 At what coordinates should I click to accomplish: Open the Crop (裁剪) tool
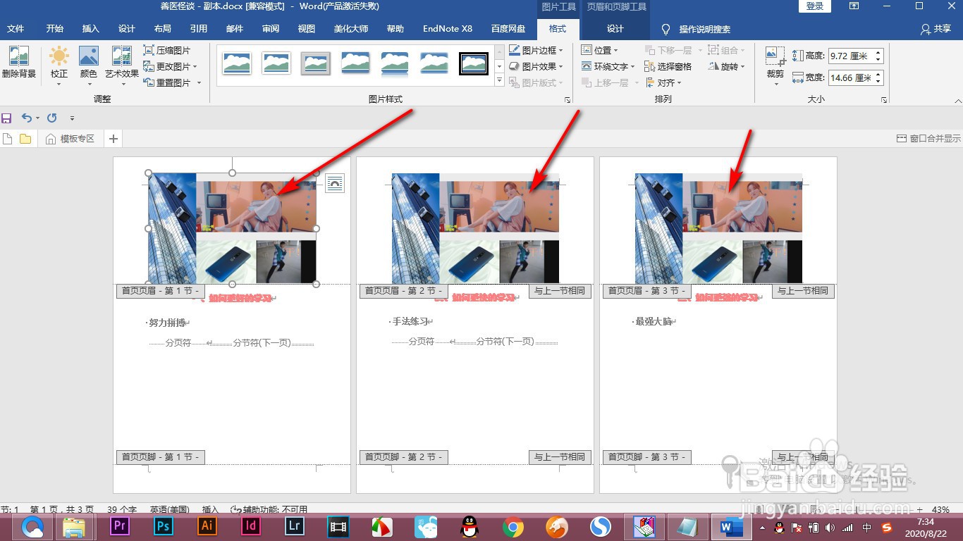click(775, 66)
